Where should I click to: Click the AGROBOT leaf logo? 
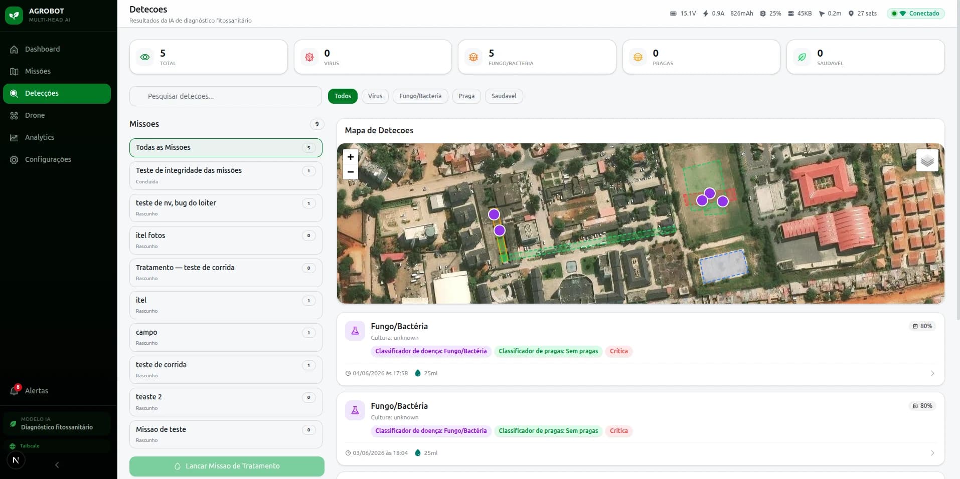pos(14,15)
